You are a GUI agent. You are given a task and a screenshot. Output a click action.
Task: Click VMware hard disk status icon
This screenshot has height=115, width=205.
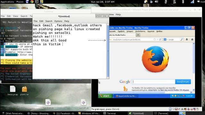170,109
